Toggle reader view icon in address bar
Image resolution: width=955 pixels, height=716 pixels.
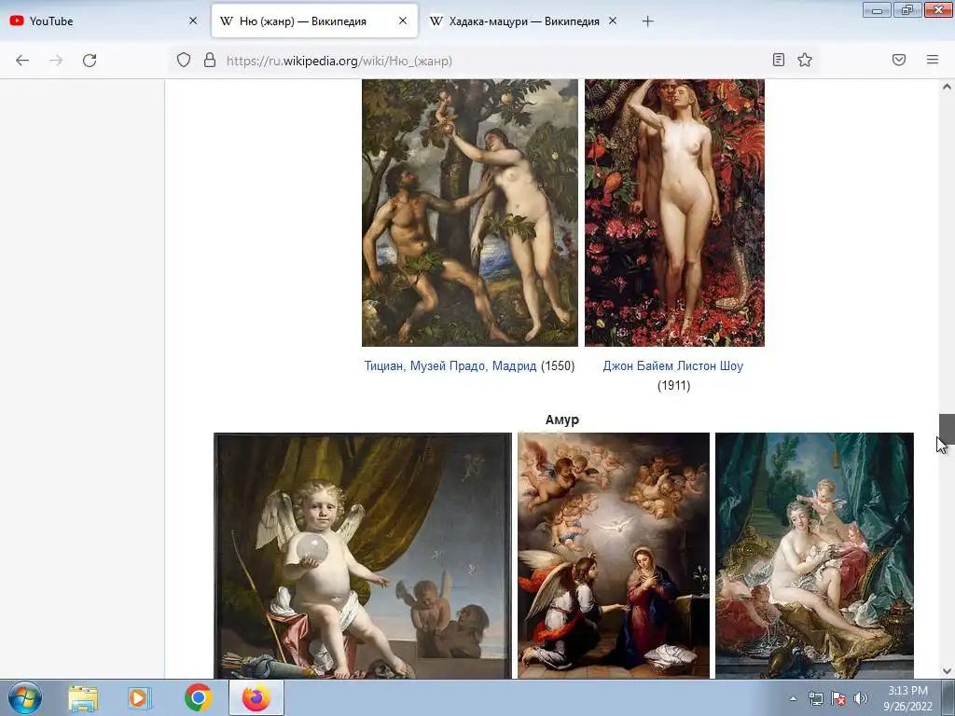coord(779,60)
